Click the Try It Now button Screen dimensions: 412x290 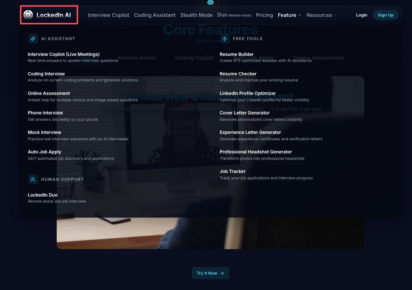pos(210,273)
